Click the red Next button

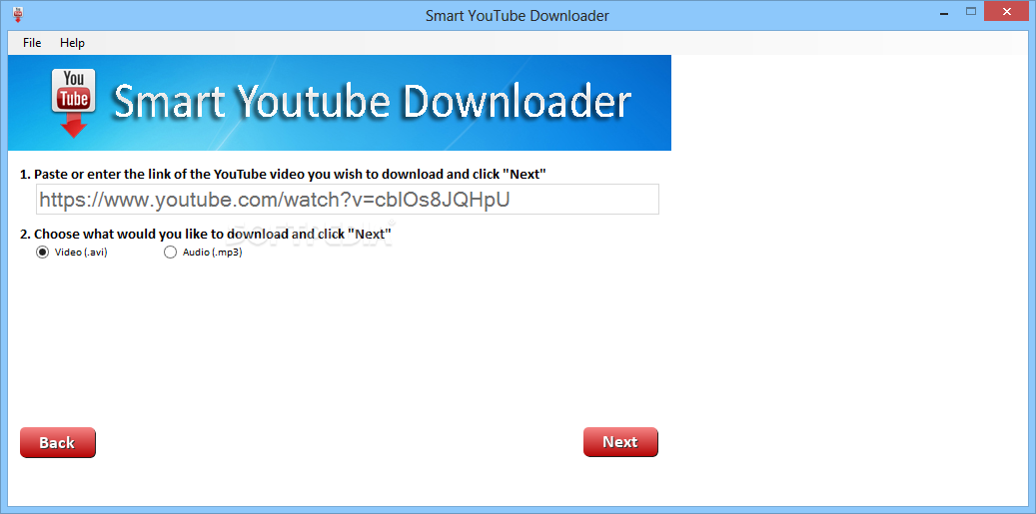tap(620, 442)
